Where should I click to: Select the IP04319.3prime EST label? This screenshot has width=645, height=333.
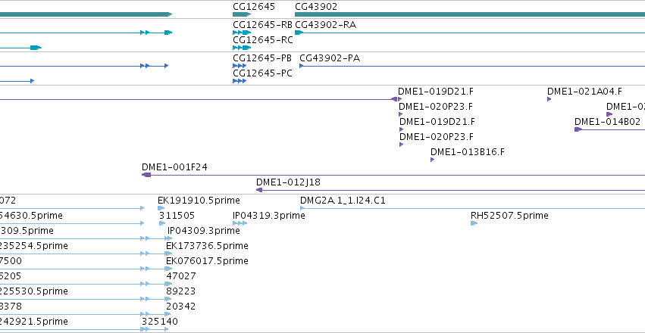pos(268,216)
